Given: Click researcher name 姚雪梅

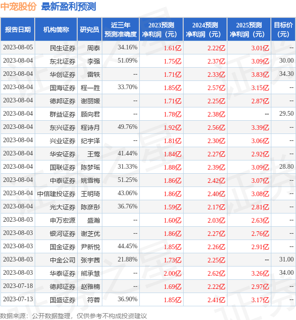Looking at the screenshot, I should 90,181.
